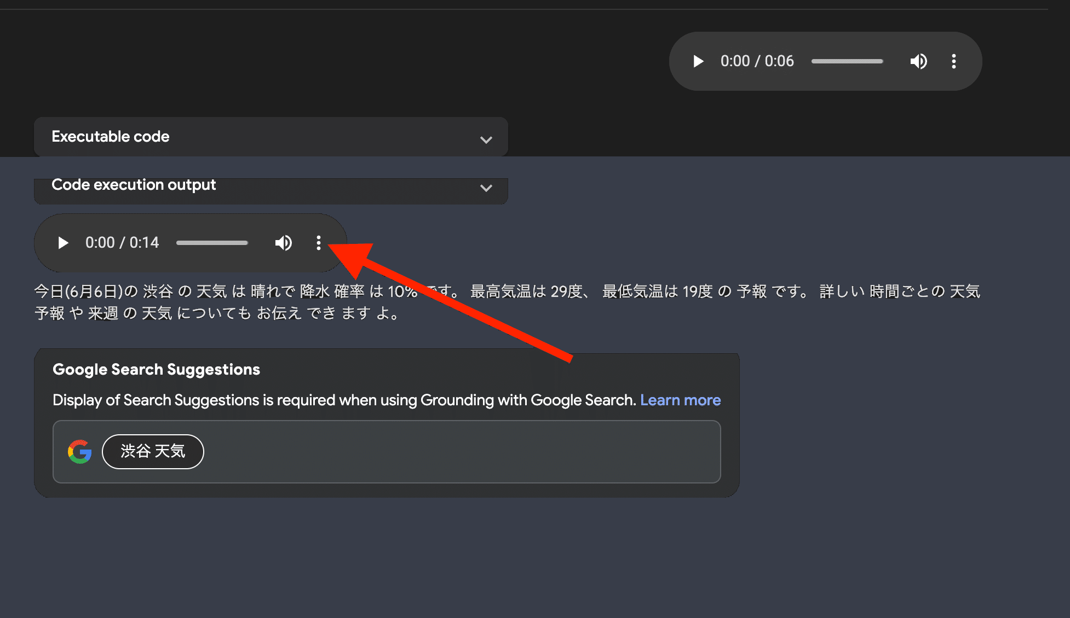Viewport: 1070px width, 618px height.
Task: Mute the 0:14 audio player
Action: click(283, 243)
